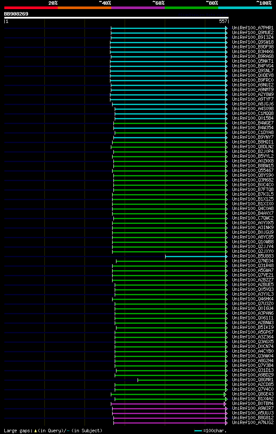Select label UniRef100_A3INK9
The width and height of the screenshot is (276, 434).
pyautogui.click(x=253, y=227)
